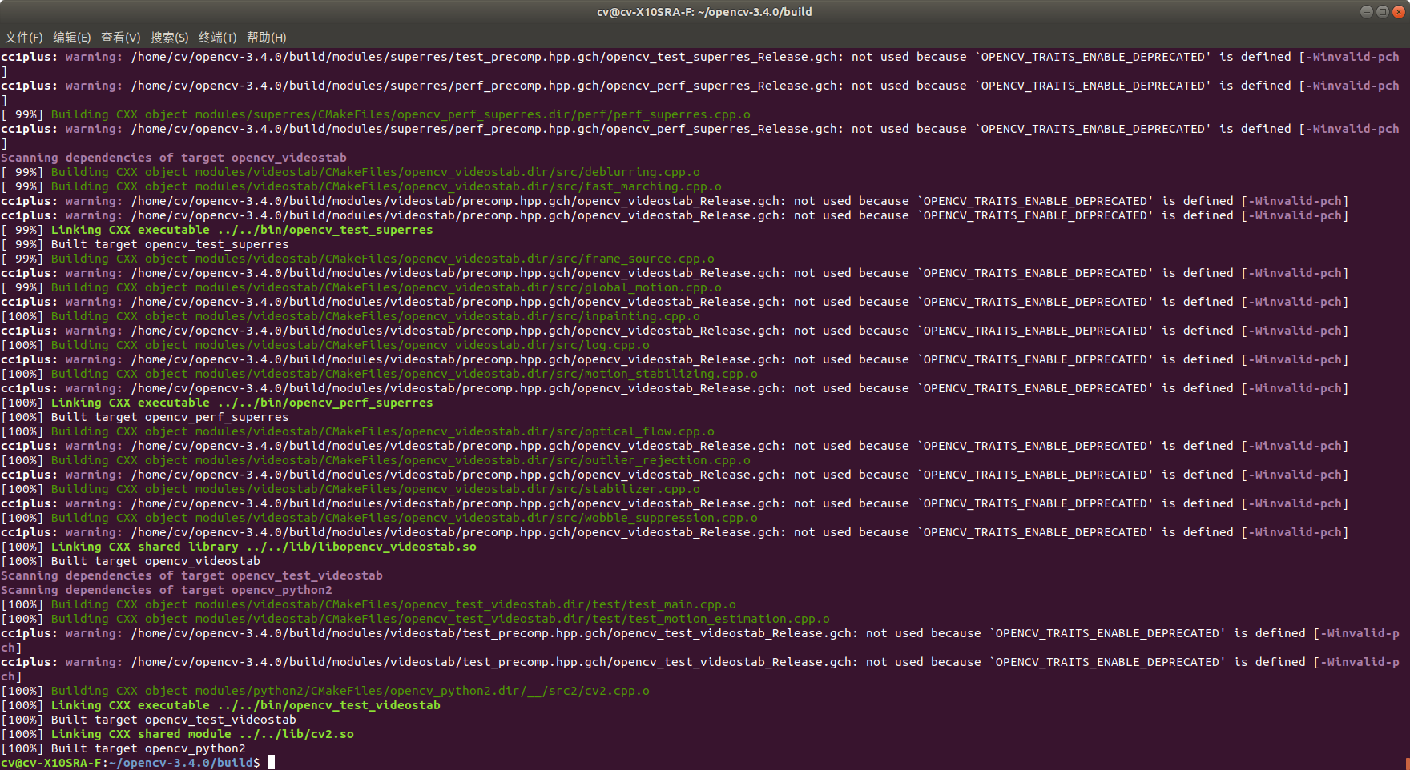Screen dimensions: 1410x770
Task: Click 'Linking CXX executable ../../bin/opencv_test_superres' line
Action: pos(217,230)
